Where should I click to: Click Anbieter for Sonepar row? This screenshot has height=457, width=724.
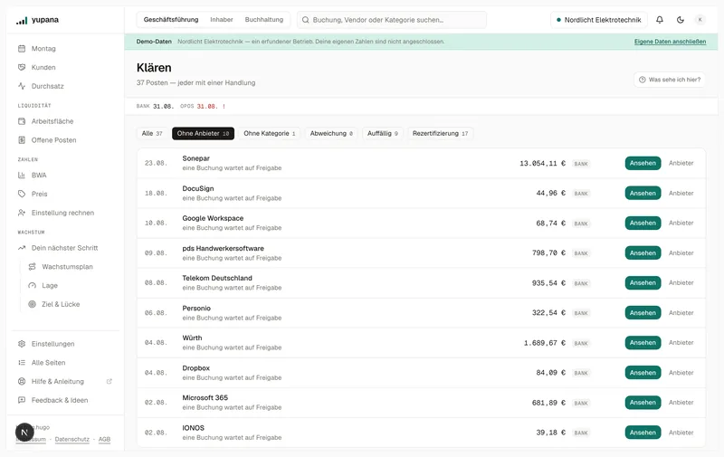pos(681,164)
